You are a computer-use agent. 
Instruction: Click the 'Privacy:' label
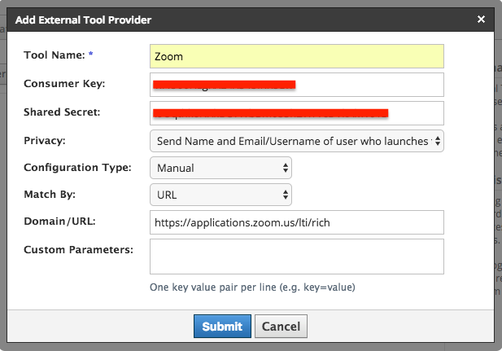tap(45, 141)
